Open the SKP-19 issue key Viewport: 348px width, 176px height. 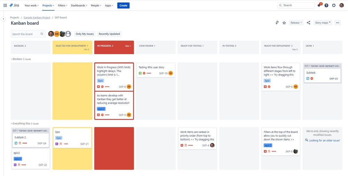(163, 73)
